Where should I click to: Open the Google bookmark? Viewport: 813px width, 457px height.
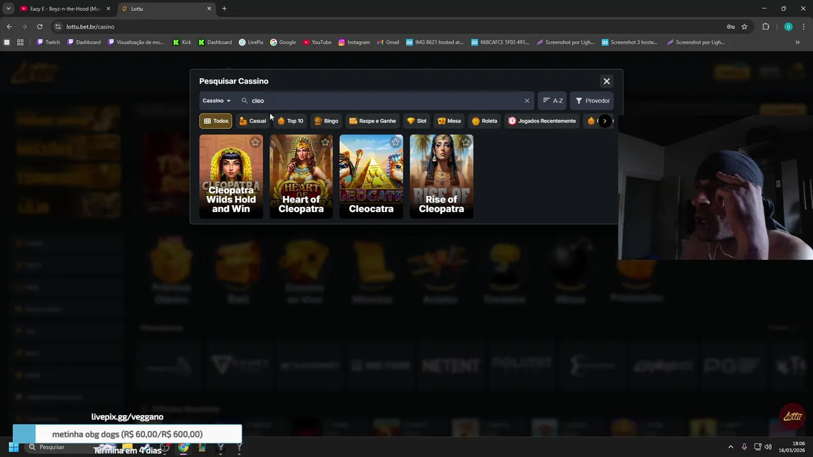pos(283,43)
